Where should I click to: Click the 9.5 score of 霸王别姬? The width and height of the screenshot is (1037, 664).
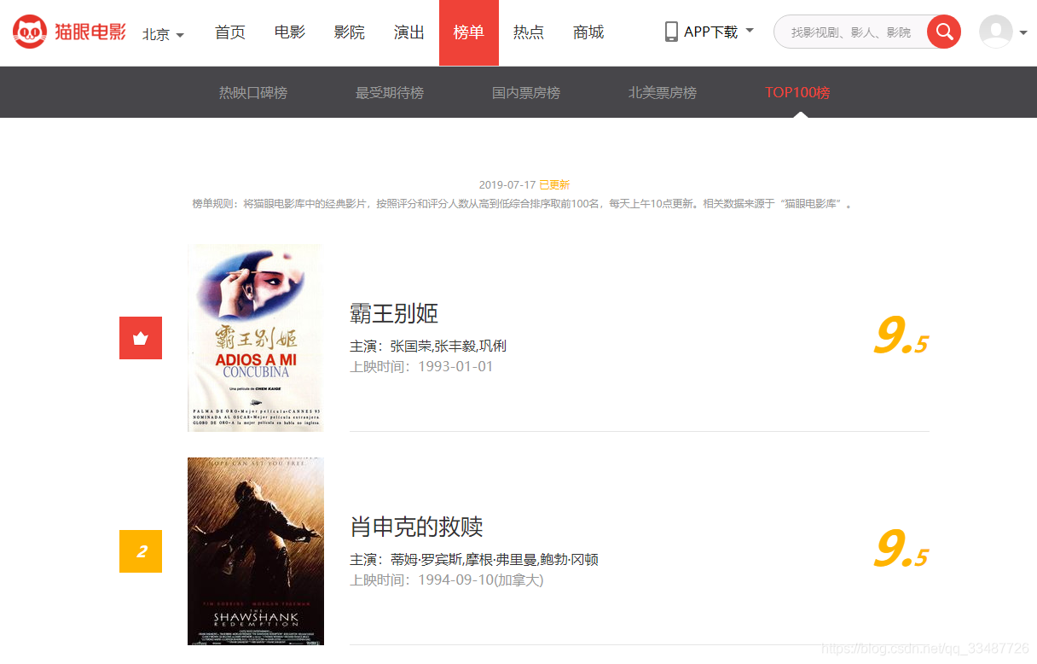(x=901, y=335)
